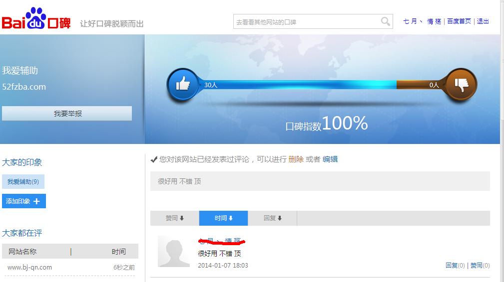Open www.bj-qn.com in the list
Viewport: 504px width, 282px height.
point(29,267)
